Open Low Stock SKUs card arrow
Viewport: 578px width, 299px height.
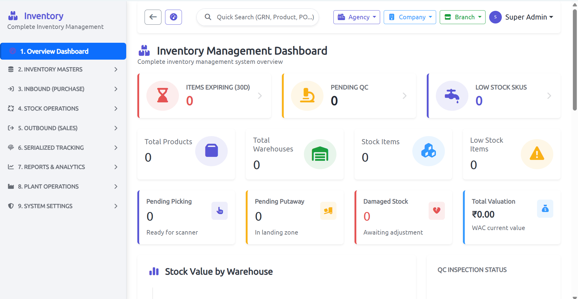tap(549, 96)
